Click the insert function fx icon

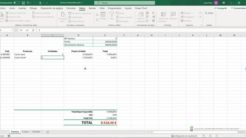[33, 30]
